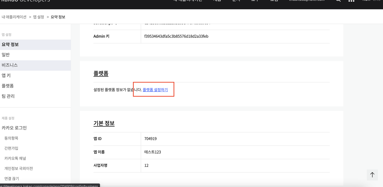The width and height of the screenshot is (383, 187).
Task: Open the apps grid menu in header
Action: 351,1
